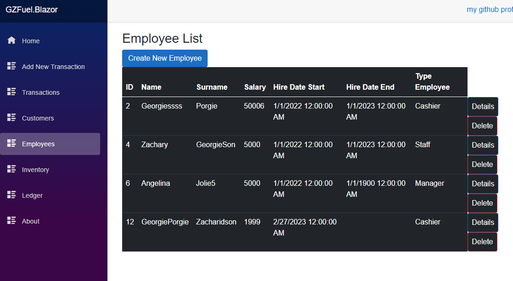Screen dimensions: 513x281
Task: Click the ID cell 6
Action: click(x=128, y=184)
